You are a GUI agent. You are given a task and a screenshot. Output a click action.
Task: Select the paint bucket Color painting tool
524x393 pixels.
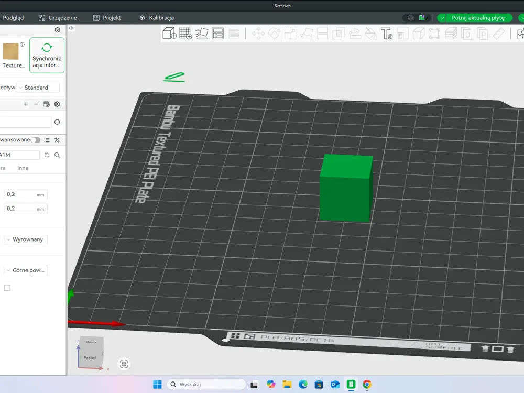tap(370, 34)
